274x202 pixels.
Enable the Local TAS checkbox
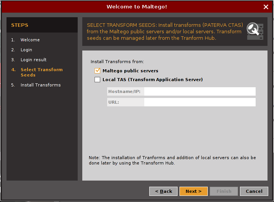coord(97,80)
